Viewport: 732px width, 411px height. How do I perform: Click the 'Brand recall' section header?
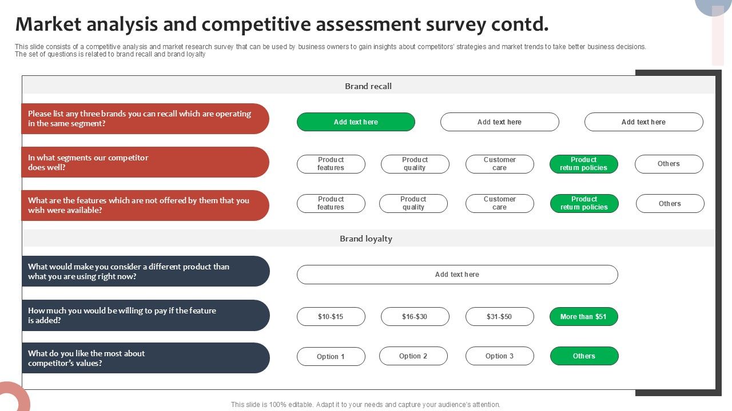pyautogui.click(x=368, y=86)
